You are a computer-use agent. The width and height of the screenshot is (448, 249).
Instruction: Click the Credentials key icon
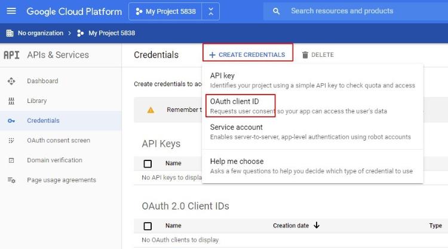11,121
